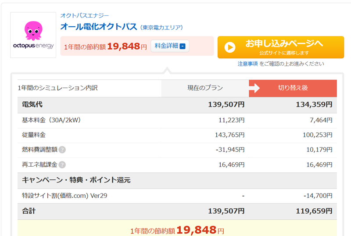Click the 10,179円 fuel adjustment value
The height and width of the screenshot is (236, 351).
[319, 150]
